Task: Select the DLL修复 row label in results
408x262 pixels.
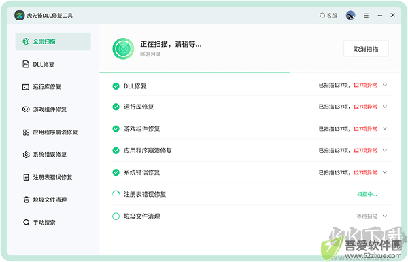Action: tap(135, 86)
